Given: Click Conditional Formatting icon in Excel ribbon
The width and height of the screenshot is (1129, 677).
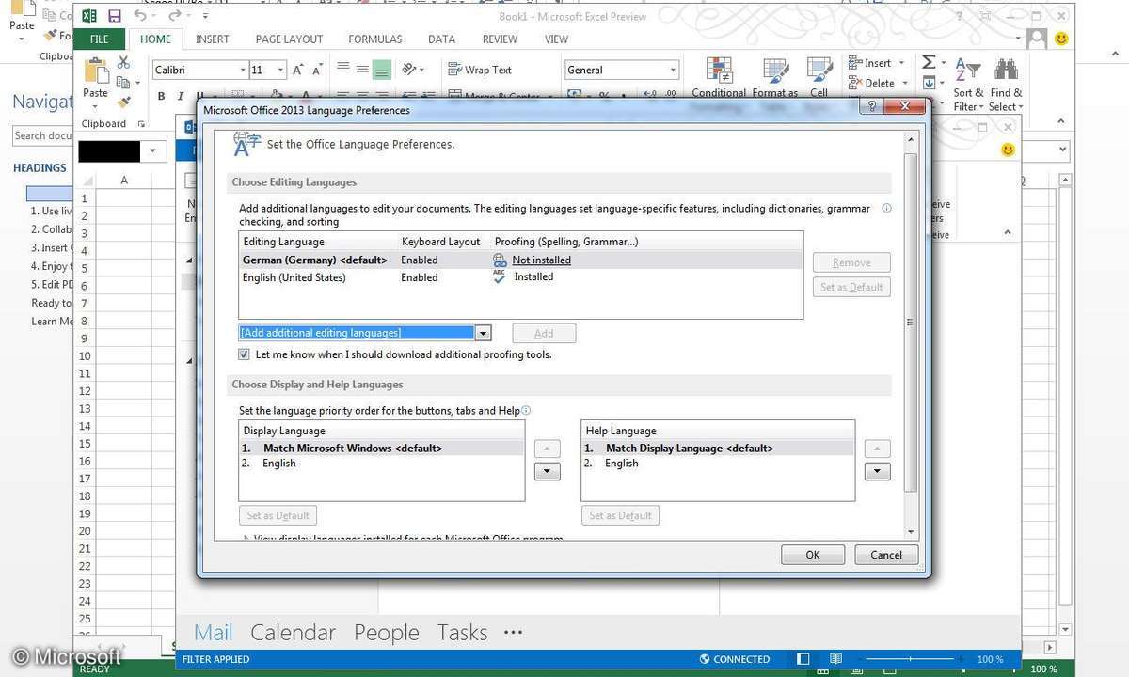Looking at the screenshot, I should click(x=720, y=71).
